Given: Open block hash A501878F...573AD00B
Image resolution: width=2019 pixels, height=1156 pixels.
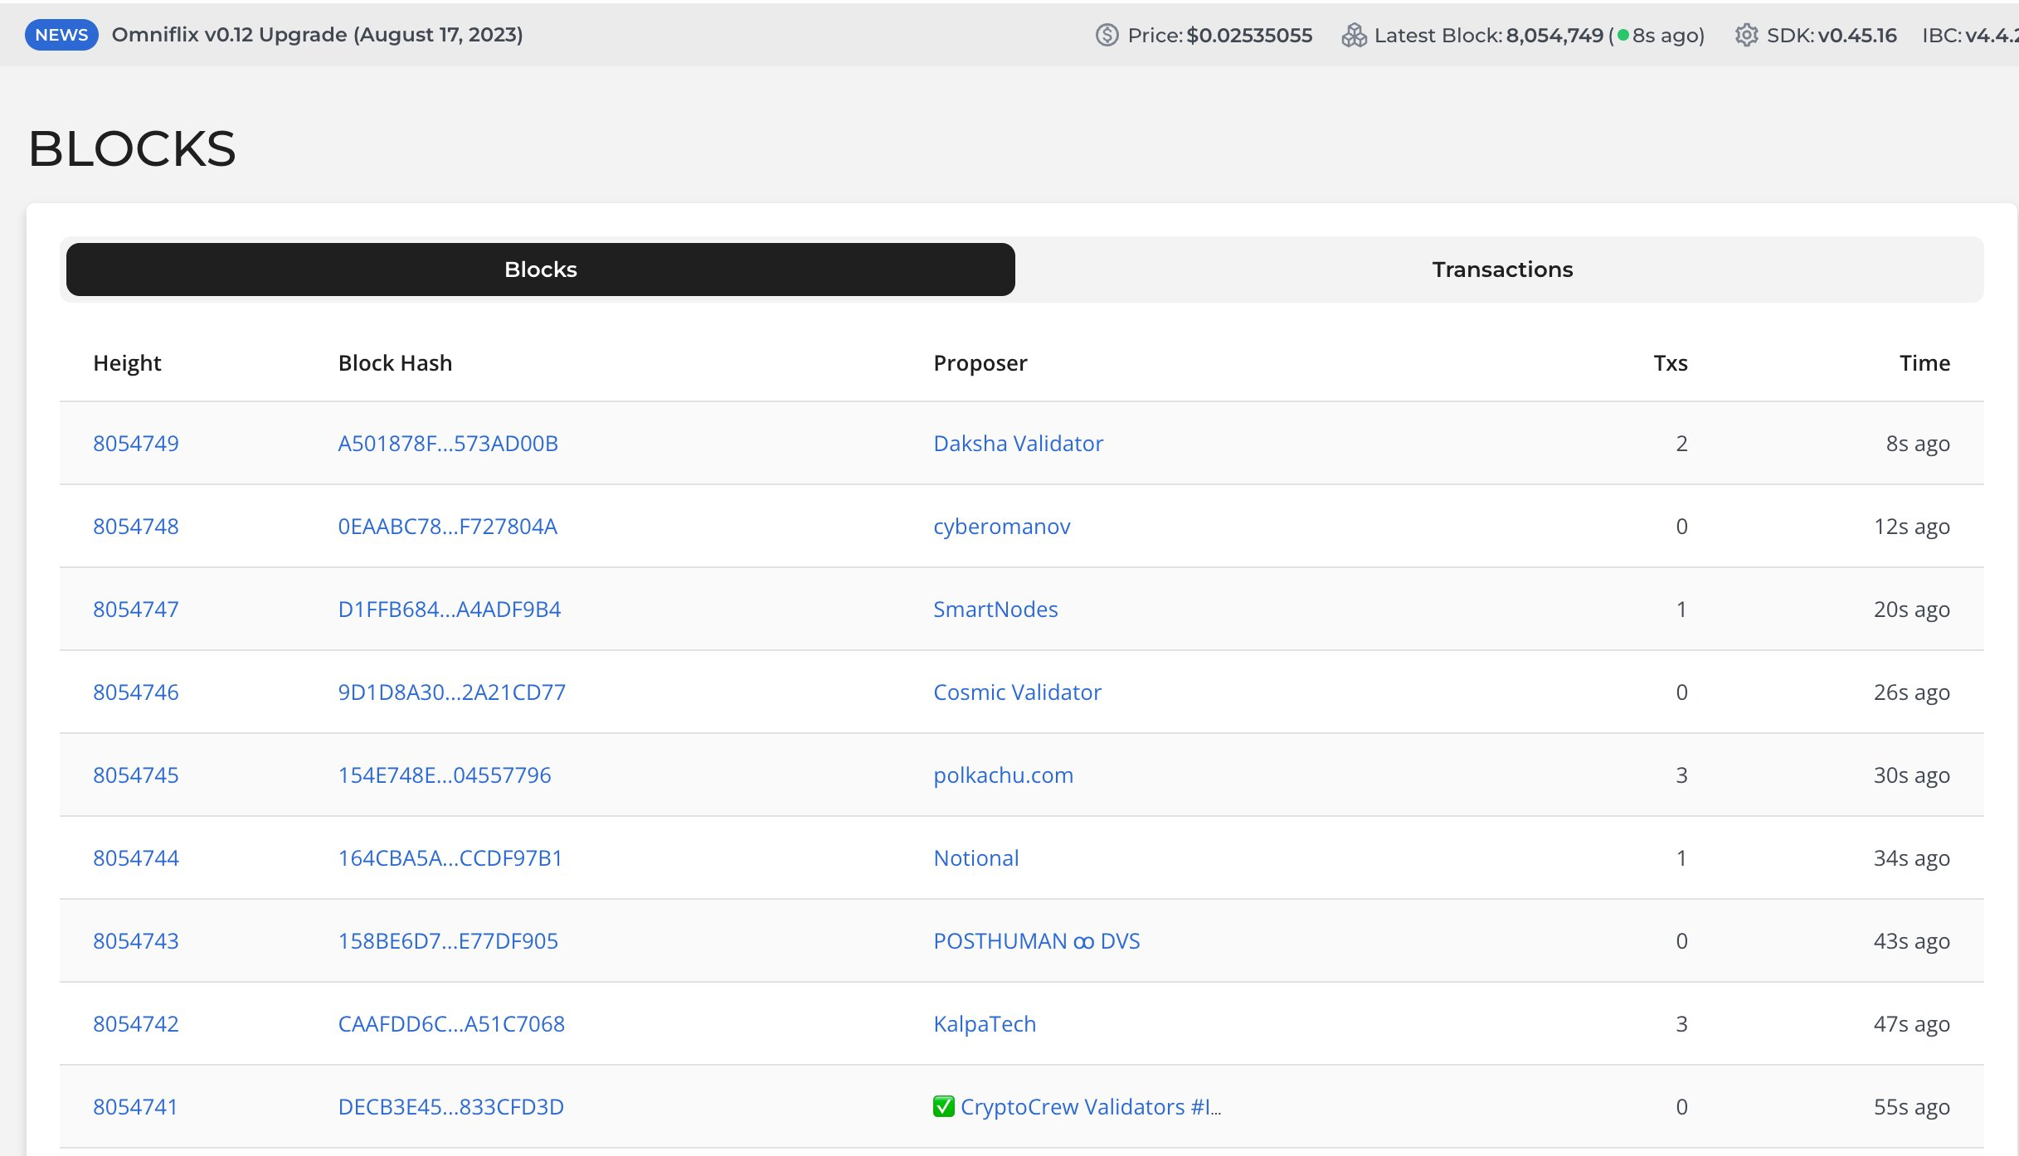Looking at the screenshot, I should (448, 444).
